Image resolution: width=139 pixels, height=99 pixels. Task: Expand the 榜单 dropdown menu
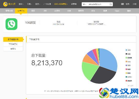21,4
